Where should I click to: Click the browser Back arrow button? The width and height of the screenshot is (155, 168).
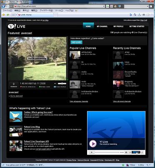click(4, 6)
